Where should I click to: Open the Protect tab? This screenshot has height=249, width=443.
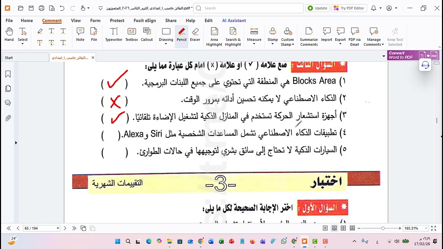tap(117, 20)
